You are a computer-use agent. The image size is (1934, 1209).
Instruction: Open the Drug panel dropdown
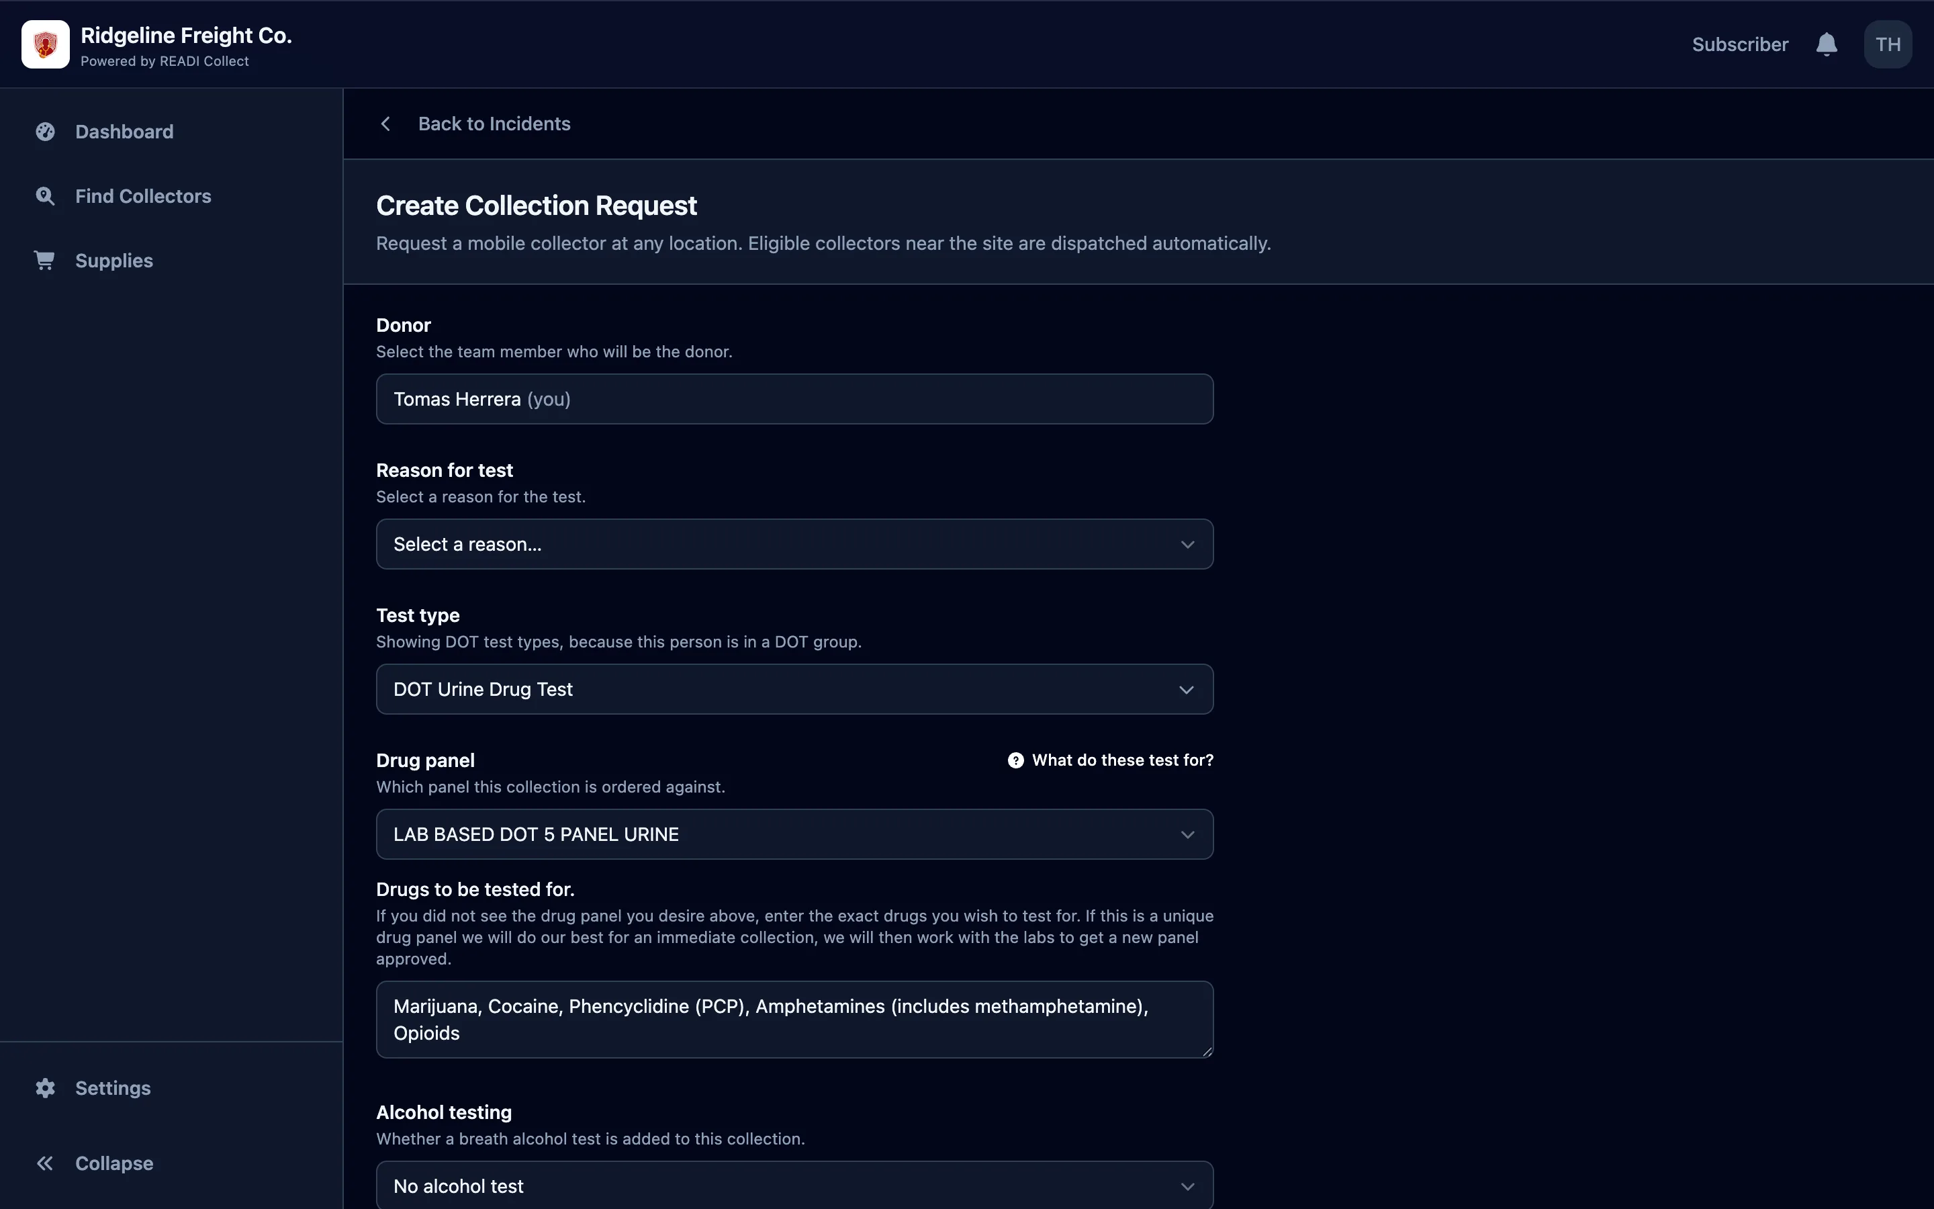coord(794,834)
